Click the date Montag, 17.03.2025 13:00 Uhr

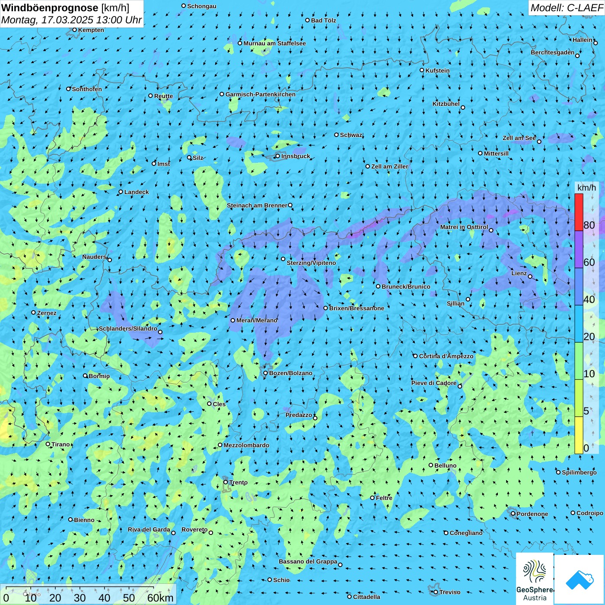coord(71,20)
